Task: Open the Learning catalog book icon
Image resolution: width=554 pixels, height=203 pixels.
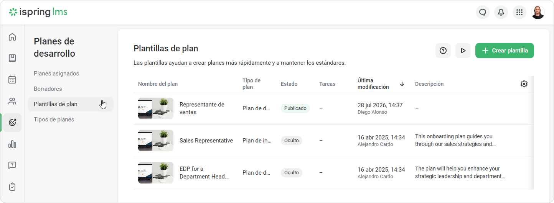Action: (x=12, y=58)
